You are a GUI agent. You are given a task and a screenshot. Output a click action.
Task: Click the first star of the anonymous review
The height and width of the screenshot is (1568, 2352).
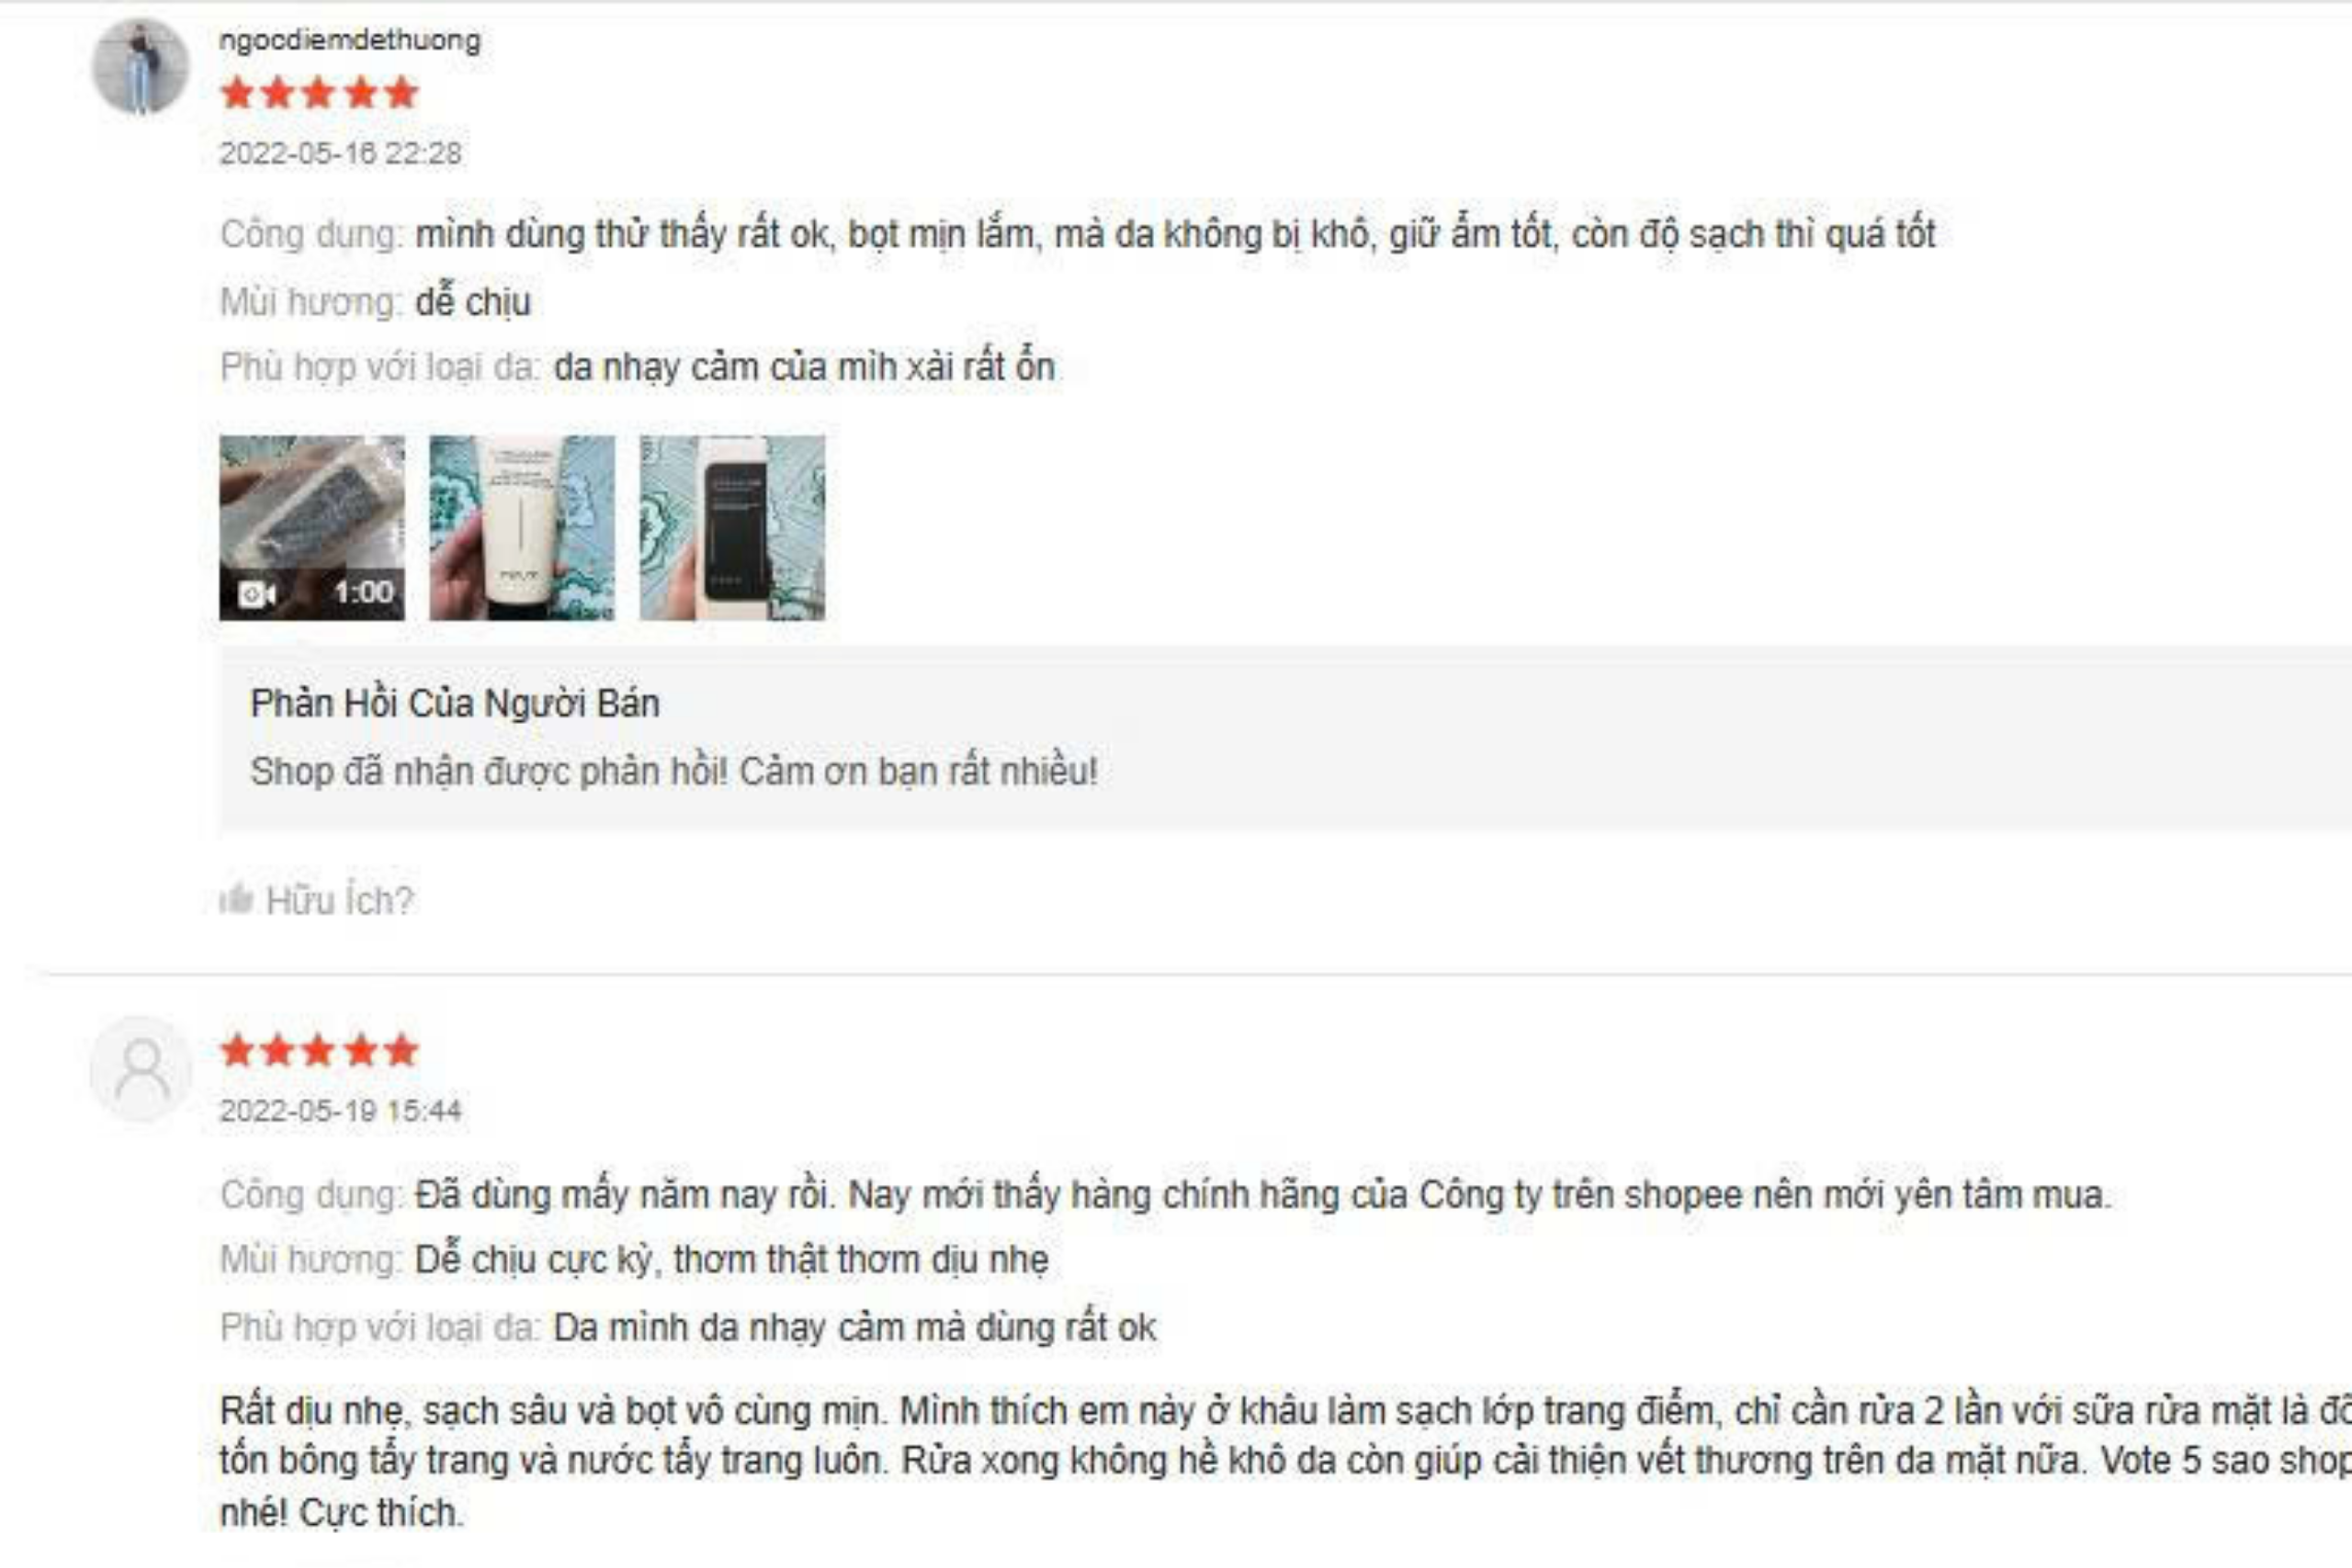click(x=238, y=1050)
